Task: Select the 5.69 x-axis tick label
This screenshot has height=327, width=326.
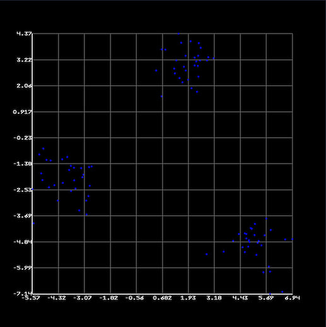Action: click(x=266, y=298)
